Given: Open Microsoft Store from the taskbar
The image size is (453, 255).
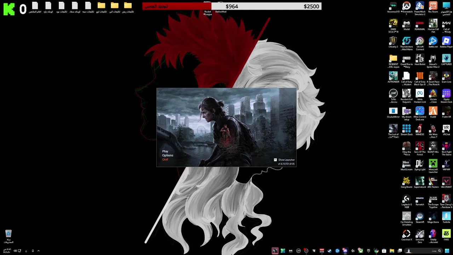Looking at the screenshot, I should pyautogui.click(x=384, y=251).
